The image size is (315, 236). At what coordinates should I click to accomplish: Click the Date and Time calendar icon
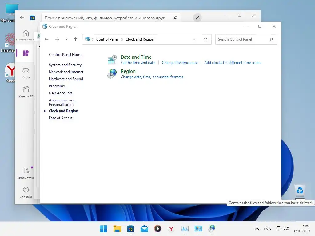112,60
